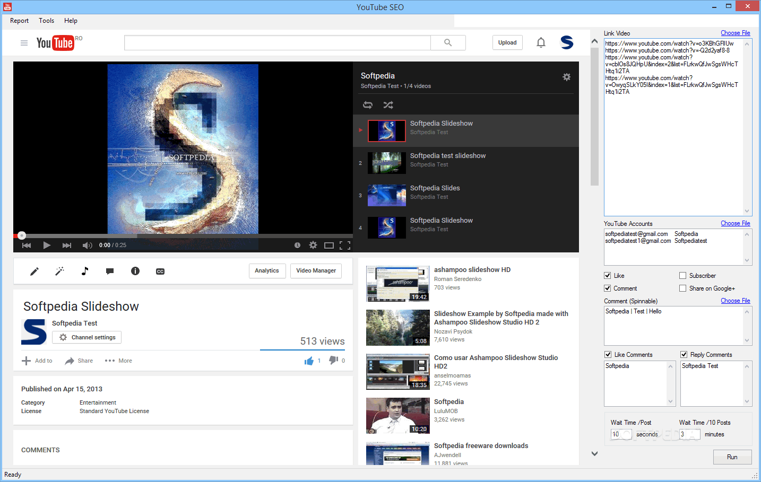Click the thumbs down dislike icon
Screen dimensions: 761x482
pyautogui.click(x=333, y=361)
